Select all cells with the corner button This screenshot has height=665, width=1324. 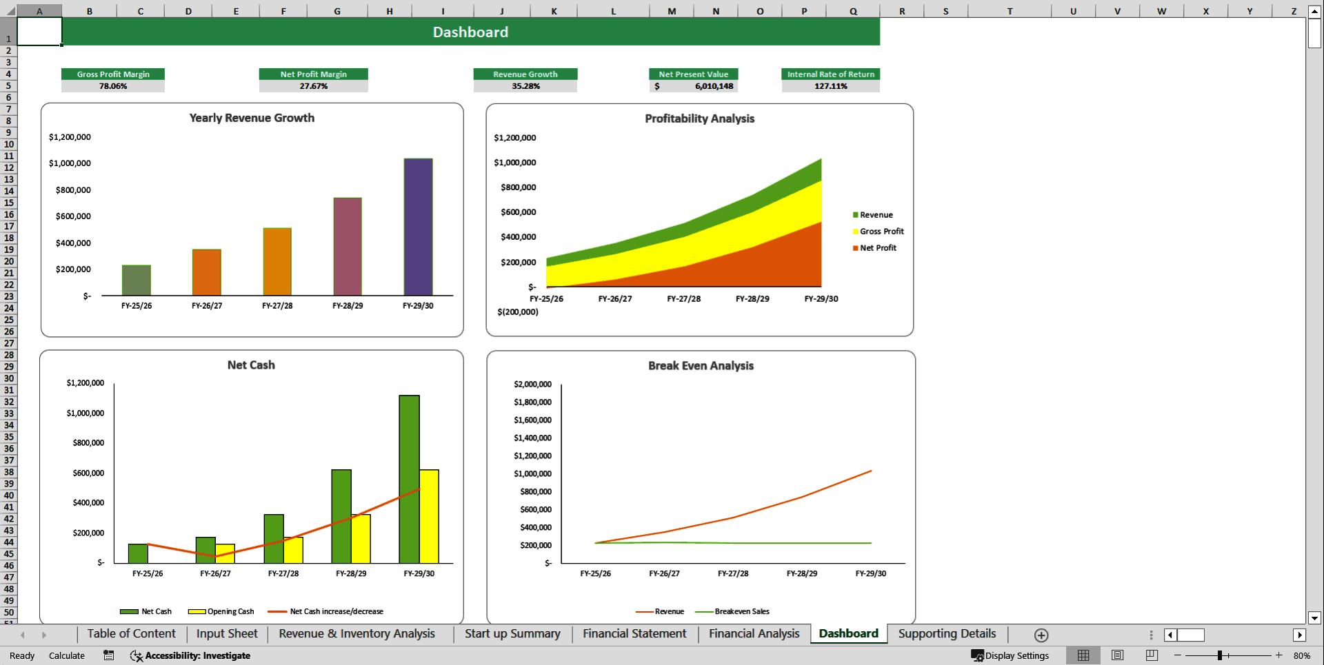point(9,10)
